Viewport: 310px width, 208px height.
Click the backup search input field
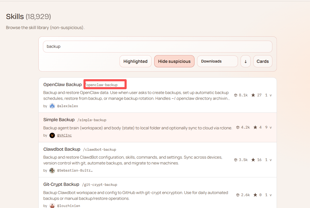coord(157,46)
